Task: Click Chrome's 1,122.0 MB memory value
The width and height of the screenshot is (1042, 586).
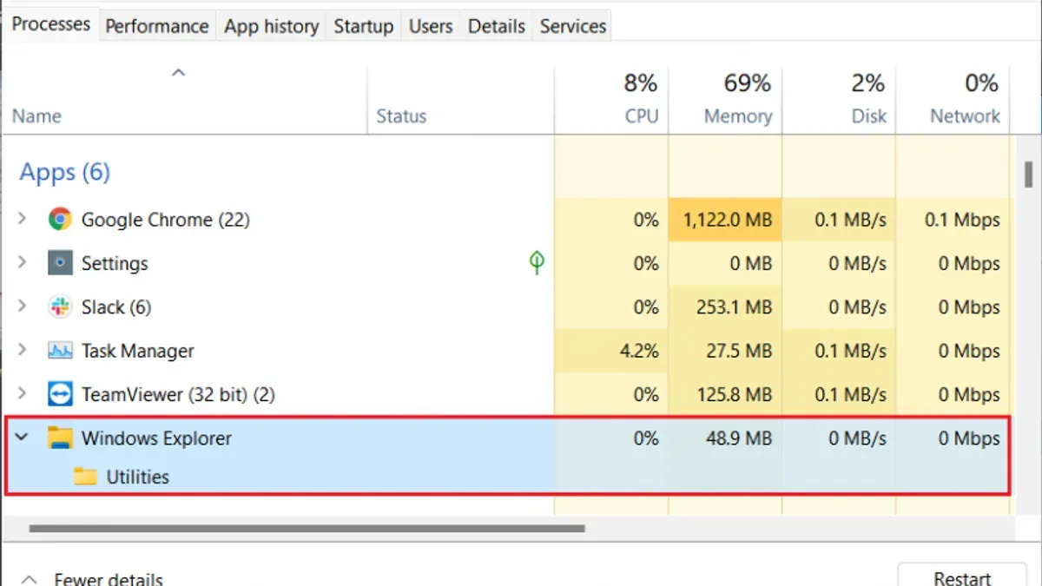Action: pyautogui.click(x=728, y=220)
